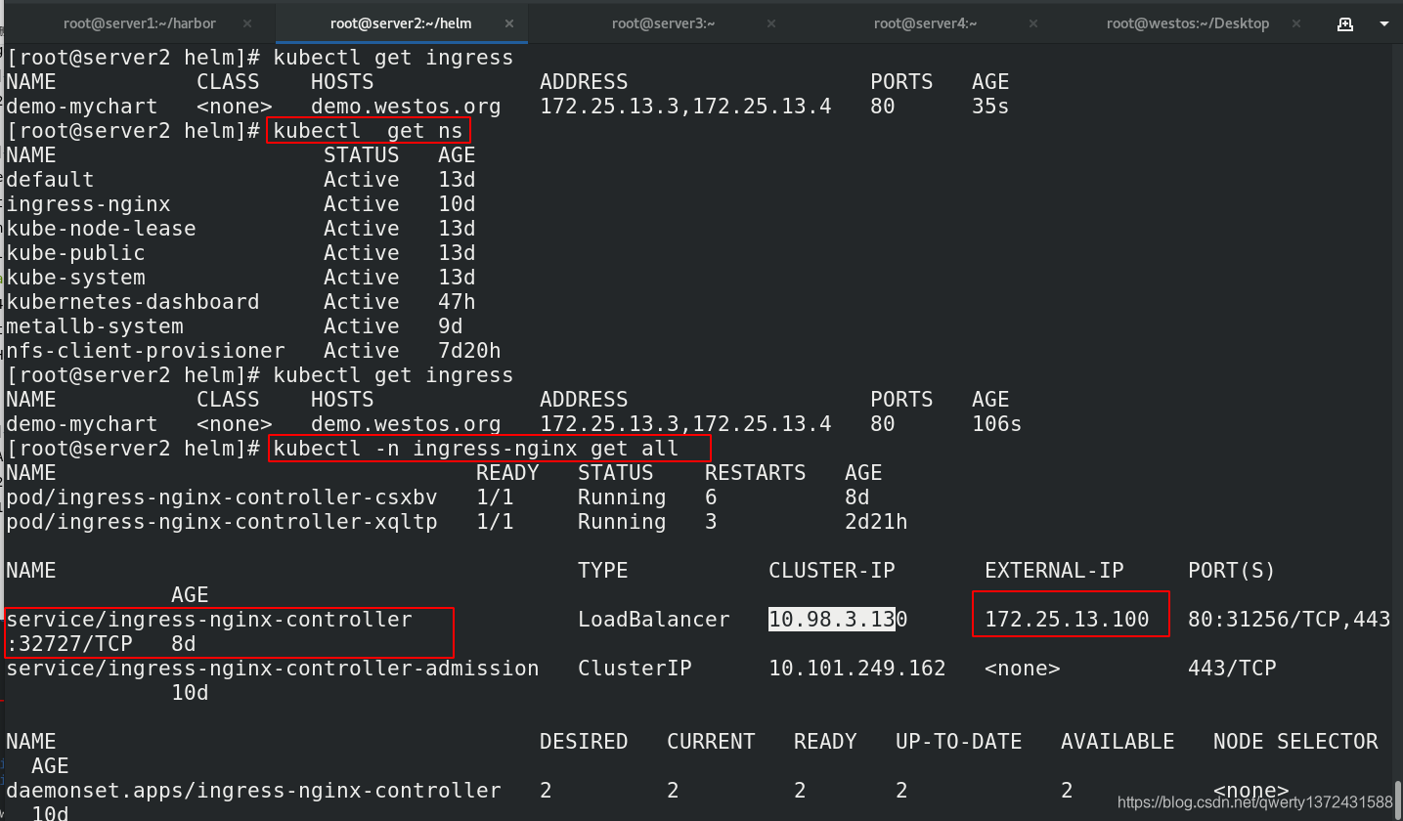
Task: Click the 'CURRENT' column header
Action: pyautogui.click(x=711, y=742)
